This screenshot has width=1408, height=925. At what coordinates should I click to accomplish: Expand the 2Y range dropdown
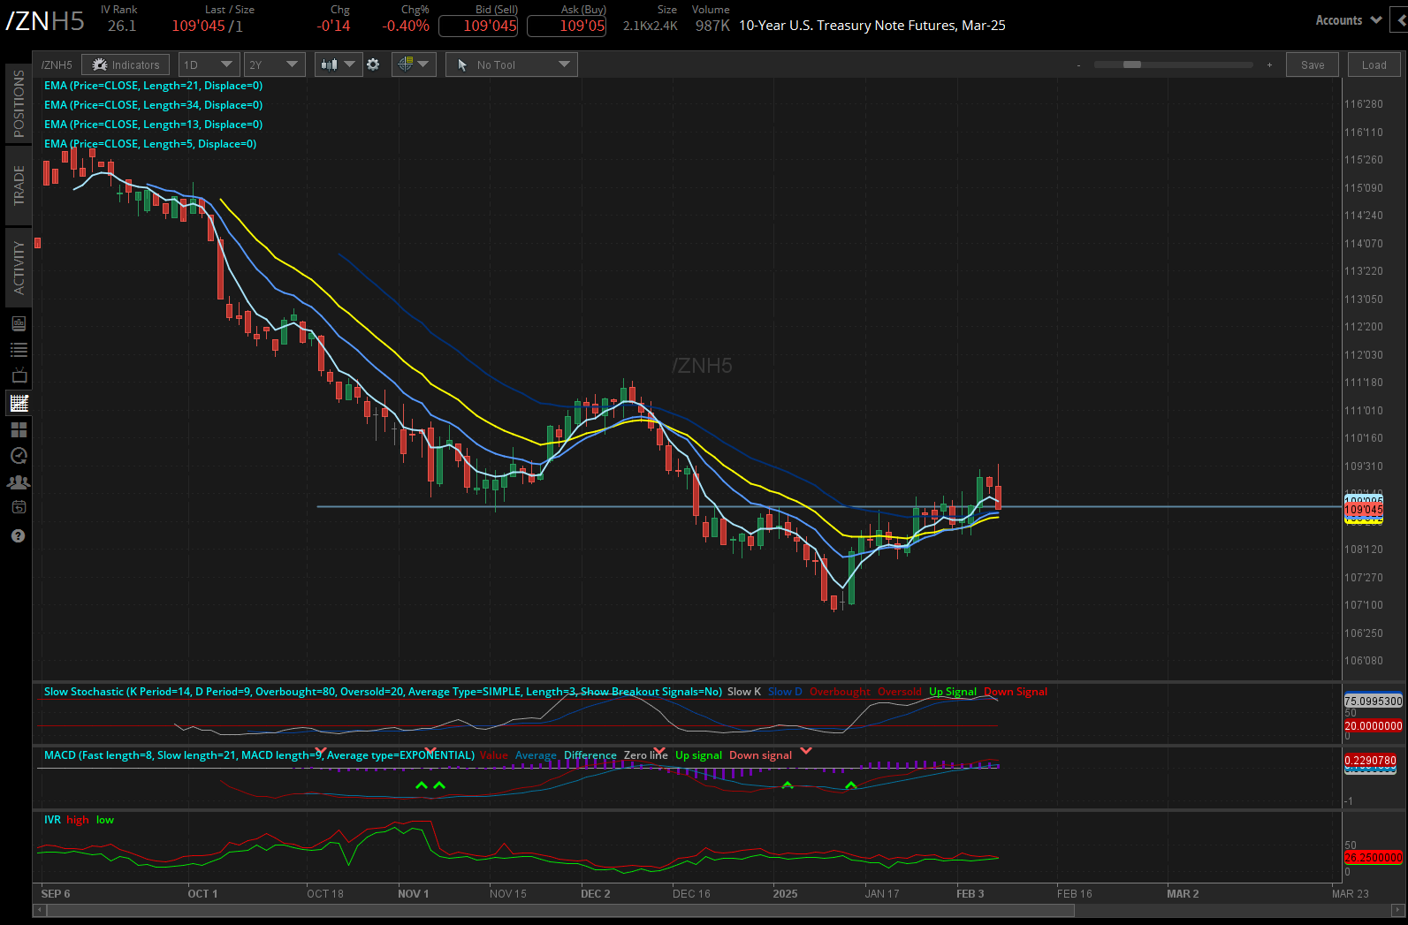click(274, 64)
